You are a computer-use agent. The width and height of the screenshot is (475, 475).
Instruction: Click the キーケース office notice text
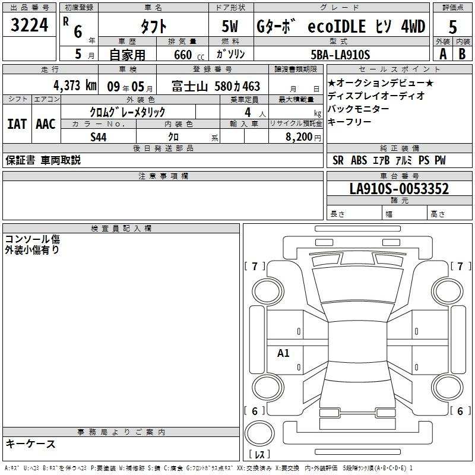coord(31,444)
